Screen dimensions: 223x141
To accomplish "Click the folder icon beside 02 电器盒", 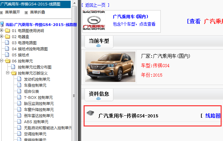I will pos(7,37).
